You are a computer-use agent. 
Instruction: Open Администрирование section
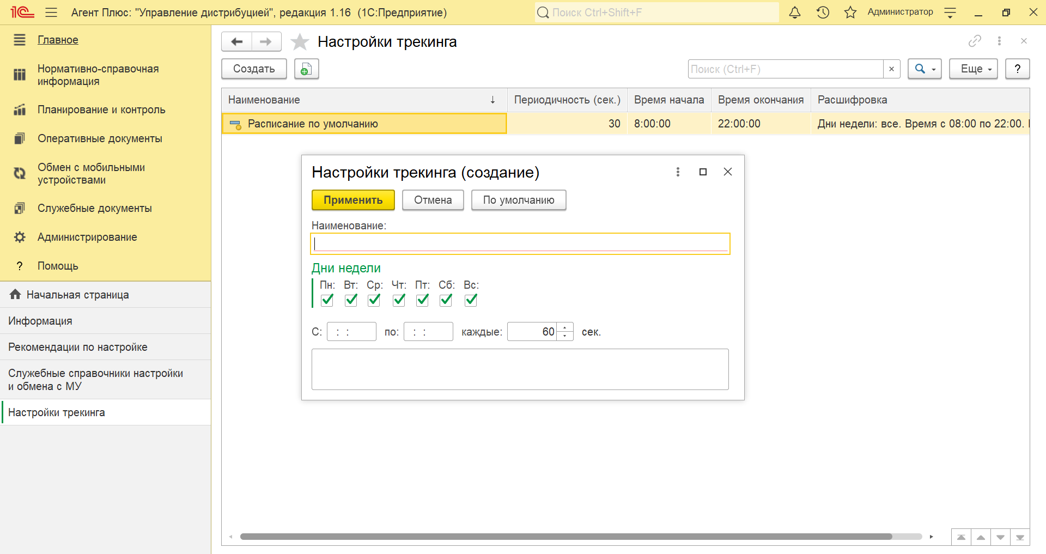point(87,237)
